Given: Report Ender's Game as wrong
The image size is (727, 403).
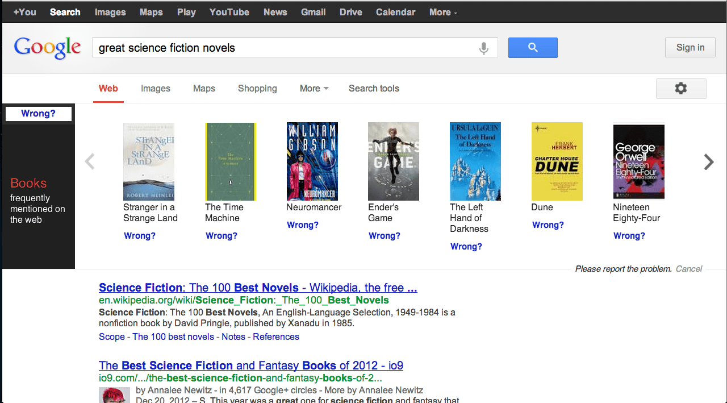Looking at the screenshot, I should click(x=385, y=235).
